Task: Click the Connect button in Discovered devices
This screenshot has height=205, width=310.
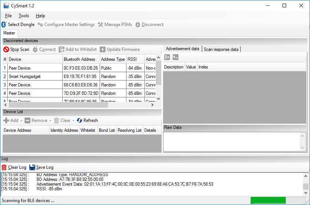Action: (44, 49)
